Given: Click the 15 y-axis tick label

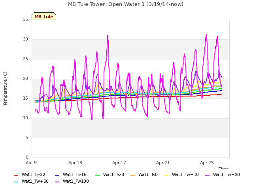Looking at the screenshot, I should [25, 98].
